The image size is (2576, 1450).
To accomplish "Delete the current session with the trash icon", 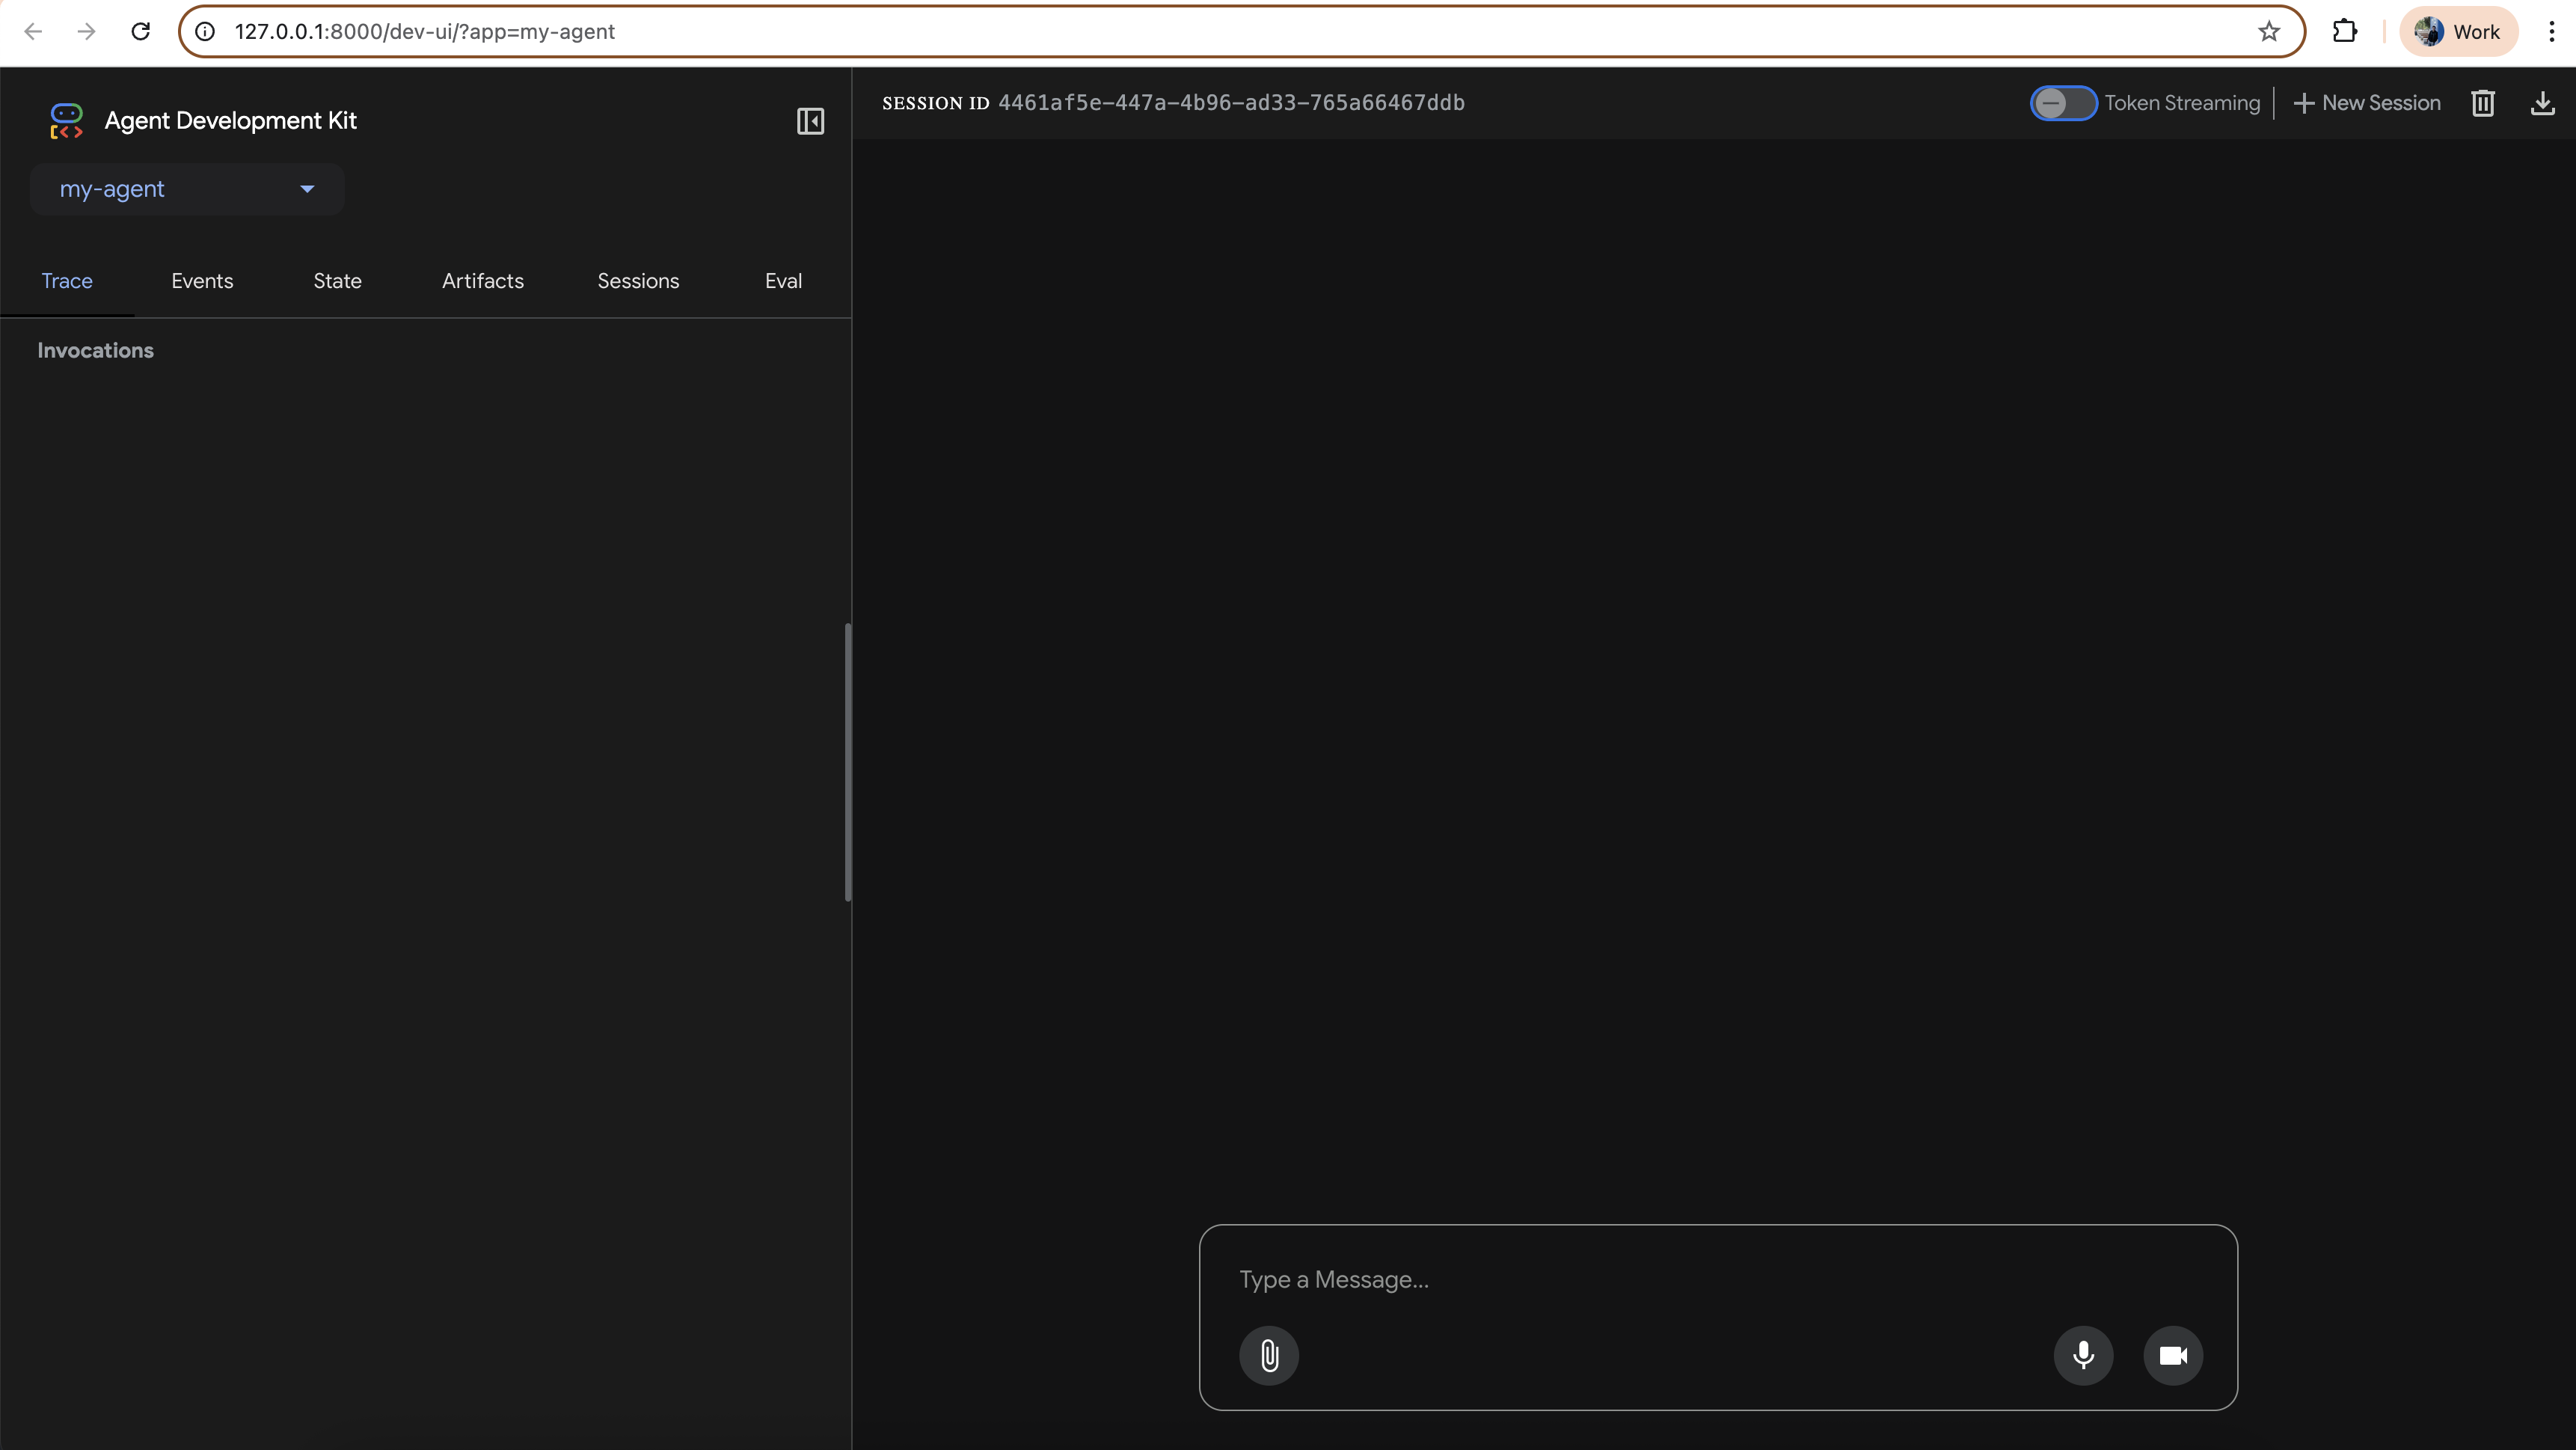I will 2483,103.
